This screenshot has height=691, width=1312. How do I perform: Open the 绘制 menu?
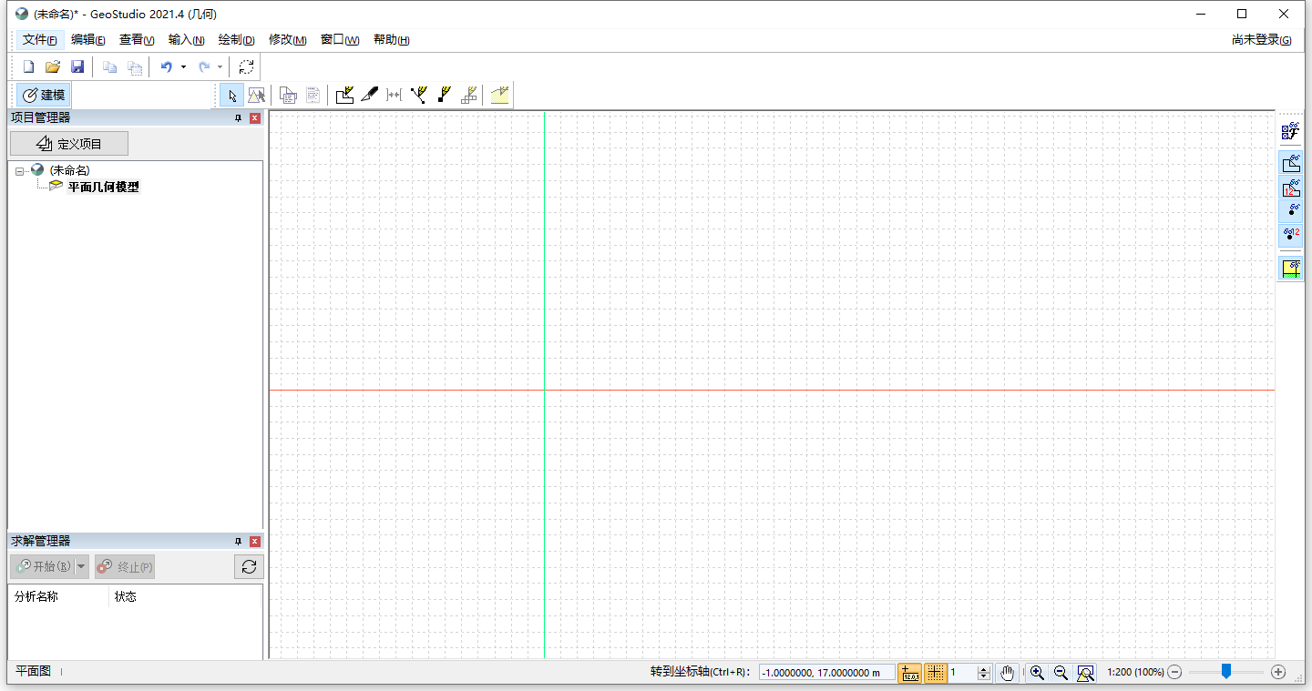click(236, 40)
